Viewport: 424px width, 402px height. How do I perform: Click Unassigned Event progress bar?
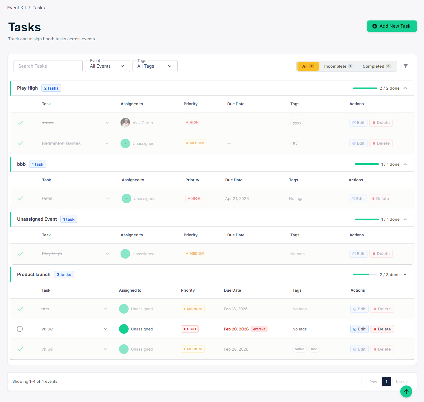tap(367, 219)
